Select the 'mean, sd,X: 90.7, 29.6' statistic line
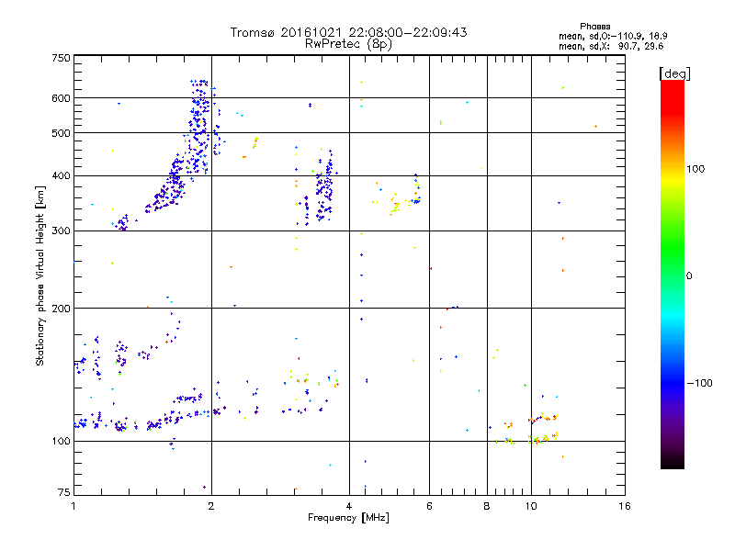This screenshot has height=551, width=735. tap(611, 46)
